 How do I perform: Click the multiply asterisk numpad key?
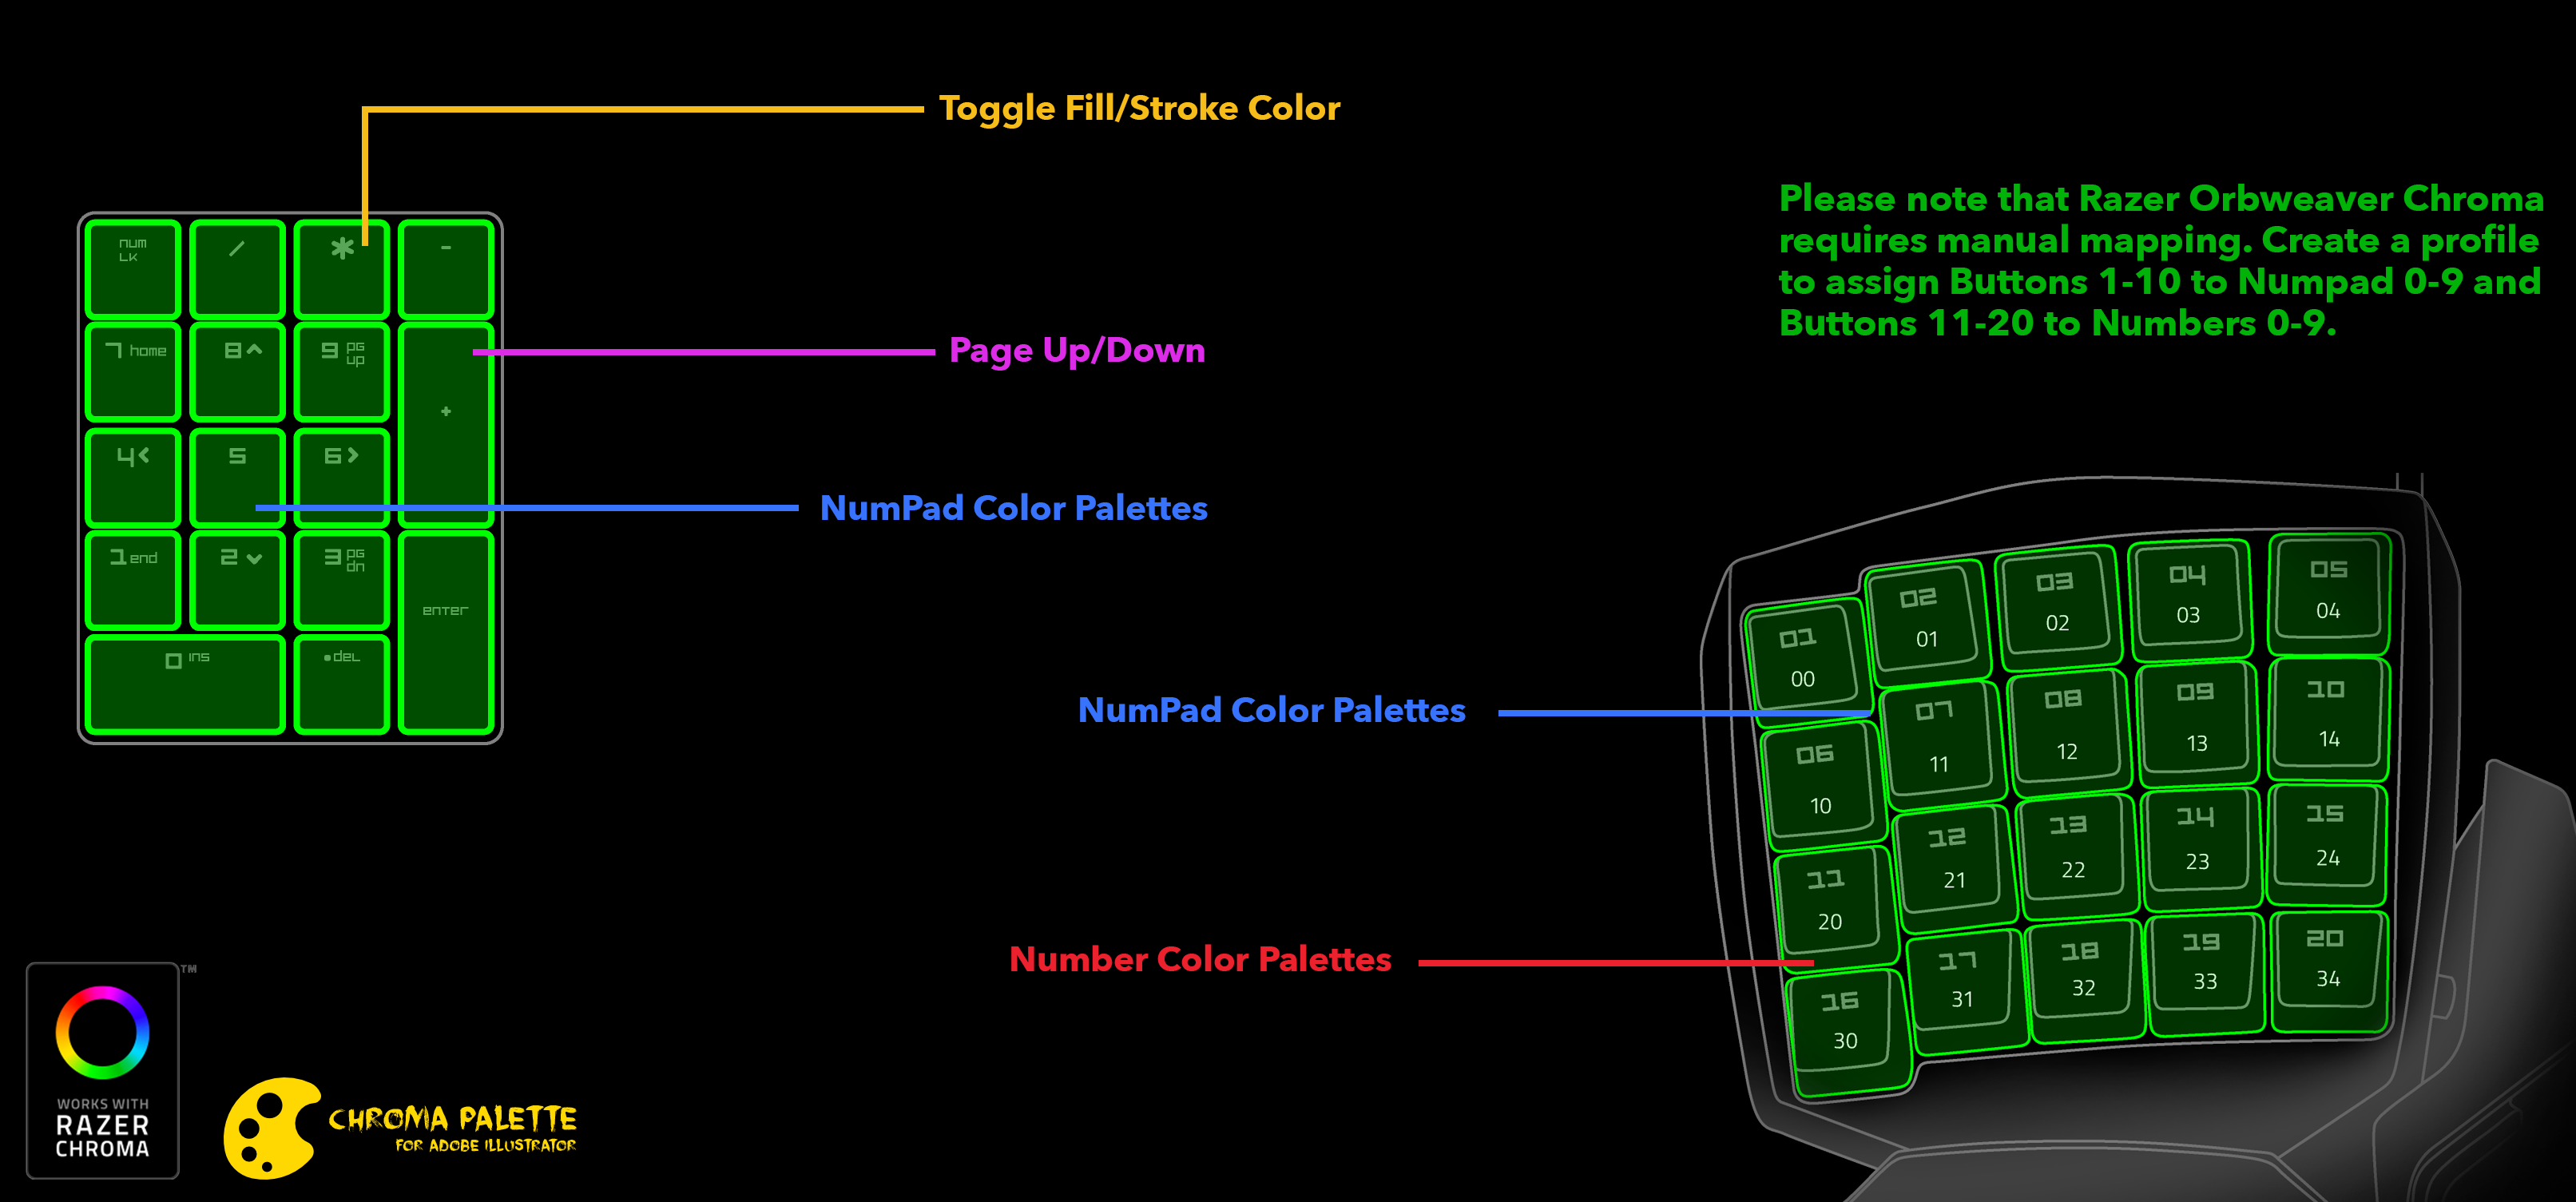click(x=342, y=268)
